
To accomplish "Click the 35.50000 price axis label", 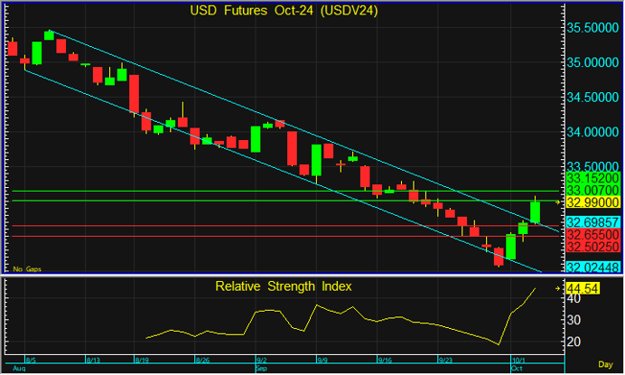I will [592, 28].
